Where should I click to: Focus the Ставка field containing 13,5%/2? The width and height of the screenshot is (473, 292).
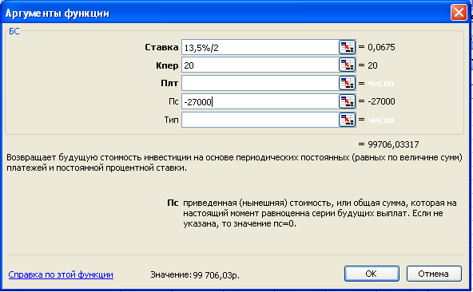pos(260,47)
